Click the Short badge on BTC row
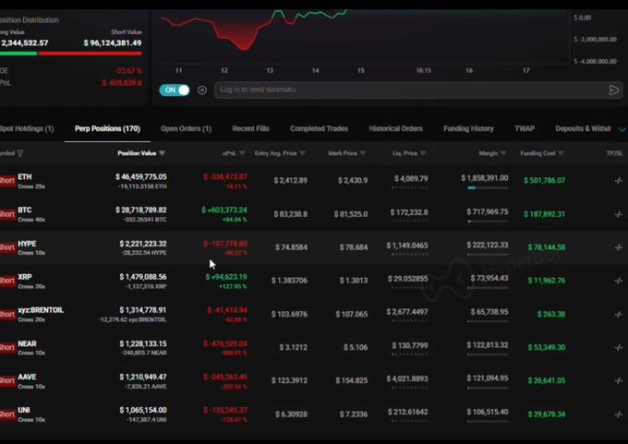The width and height of the screenshot is (628, 444). coord(7,214)
